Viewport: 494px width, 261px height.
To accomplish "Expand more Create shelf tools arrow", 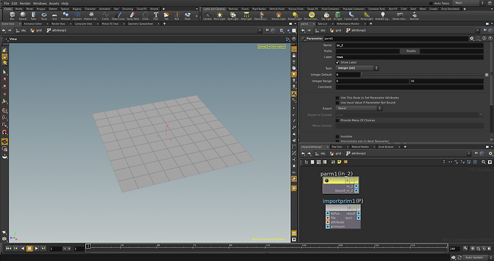I will 197,16.
